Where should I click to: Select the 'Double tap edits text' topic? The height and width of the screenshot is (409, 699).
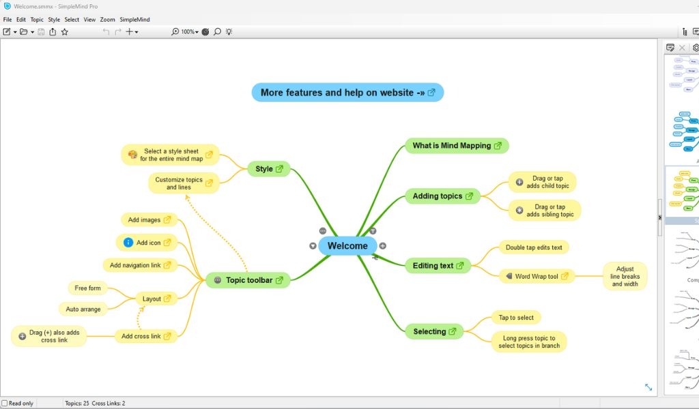coord(534,247)
